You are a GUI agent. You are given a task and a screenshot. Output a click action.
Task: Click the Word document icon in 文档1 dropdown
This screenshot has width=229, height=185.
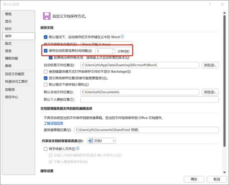[x=91, y=141]
